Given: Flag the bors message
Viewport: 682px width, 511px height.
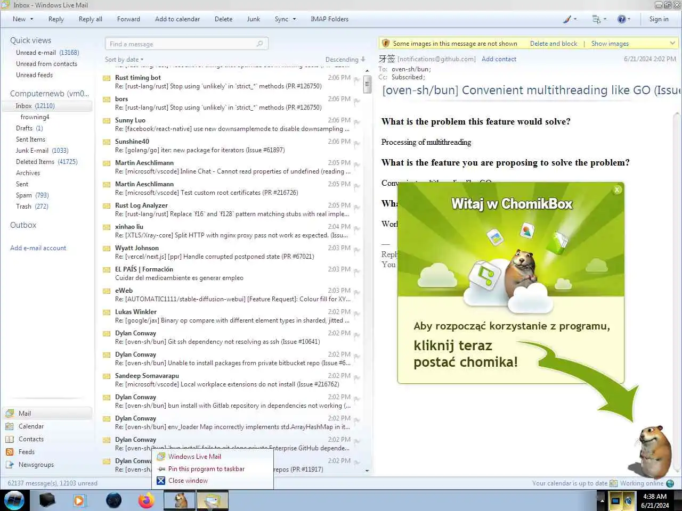Looking at the screenshot, I should pyautogui.click(x=357, y=101).
